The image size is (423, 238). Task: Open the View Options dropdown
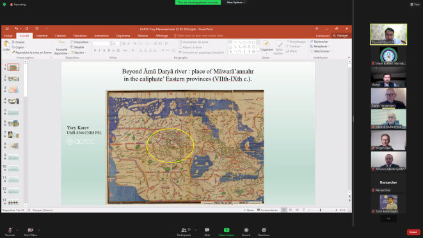235,2
